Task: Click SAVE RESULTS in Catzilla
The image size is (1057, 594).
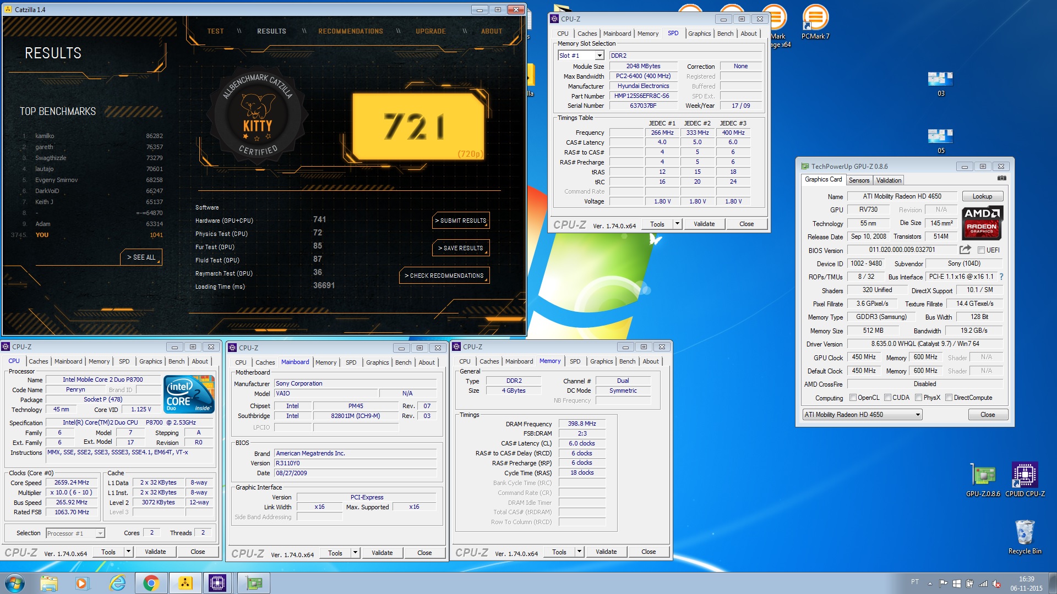Action: tap(461, 248)
